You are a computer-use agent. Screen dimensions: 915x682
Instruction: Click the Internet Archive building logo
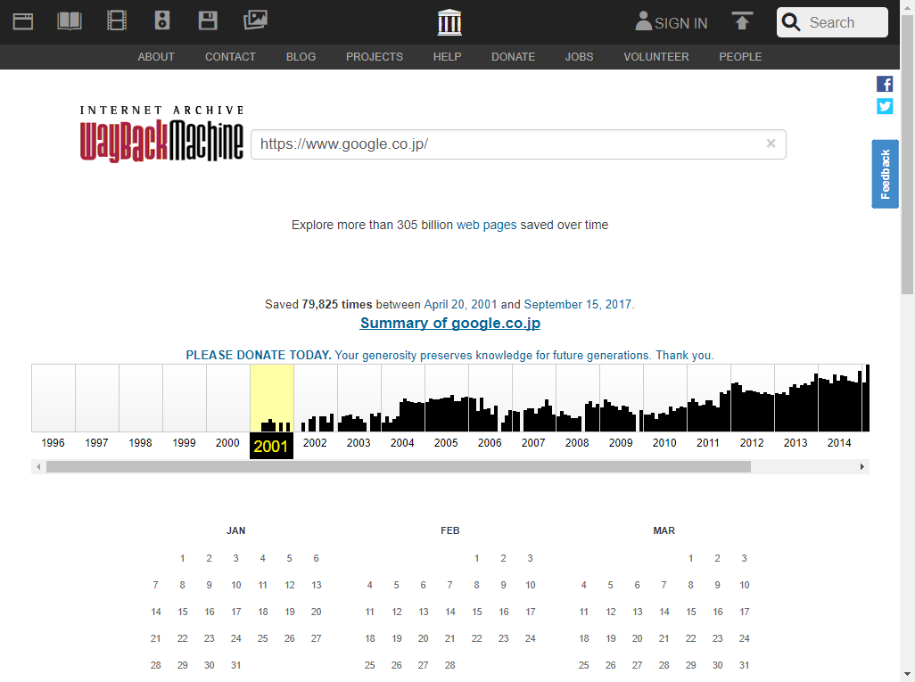449,21
